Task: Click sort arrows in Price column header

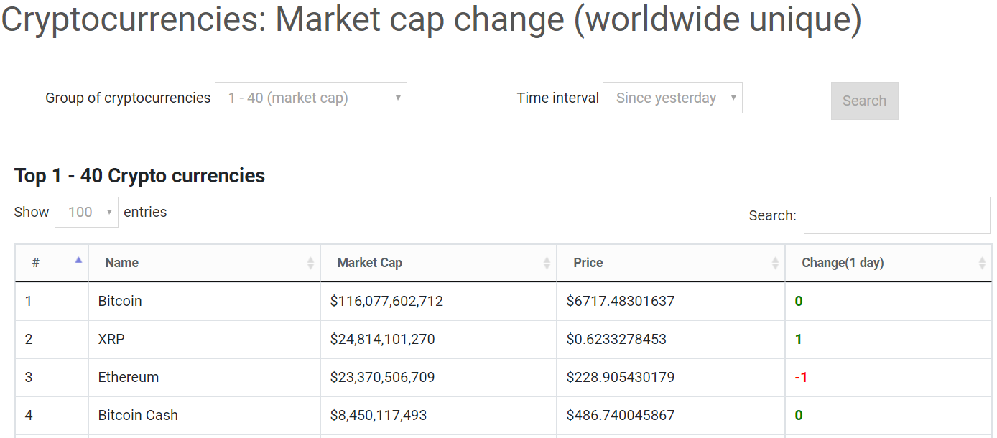Action: pos(775,264)
